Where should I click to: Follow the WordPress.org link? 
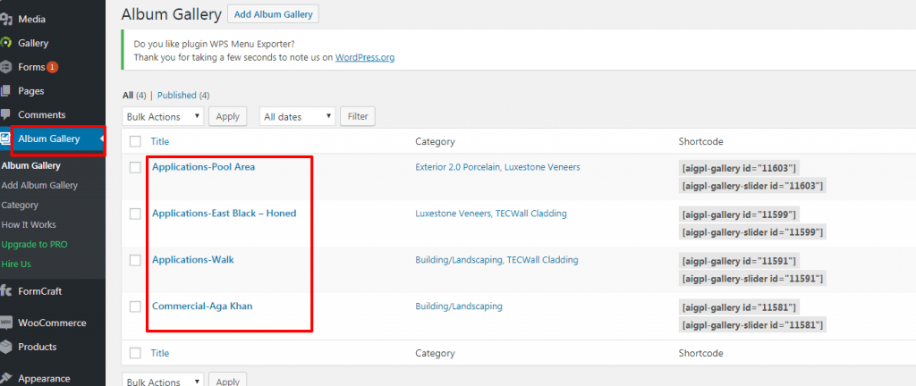coord(364,57)
